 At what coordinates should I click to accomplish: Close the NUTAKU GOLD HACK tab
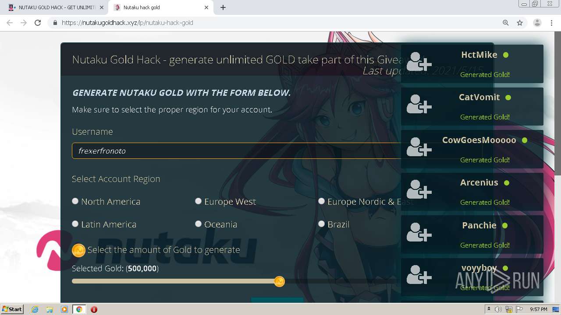pyautogui.click(x=102, y=7)
